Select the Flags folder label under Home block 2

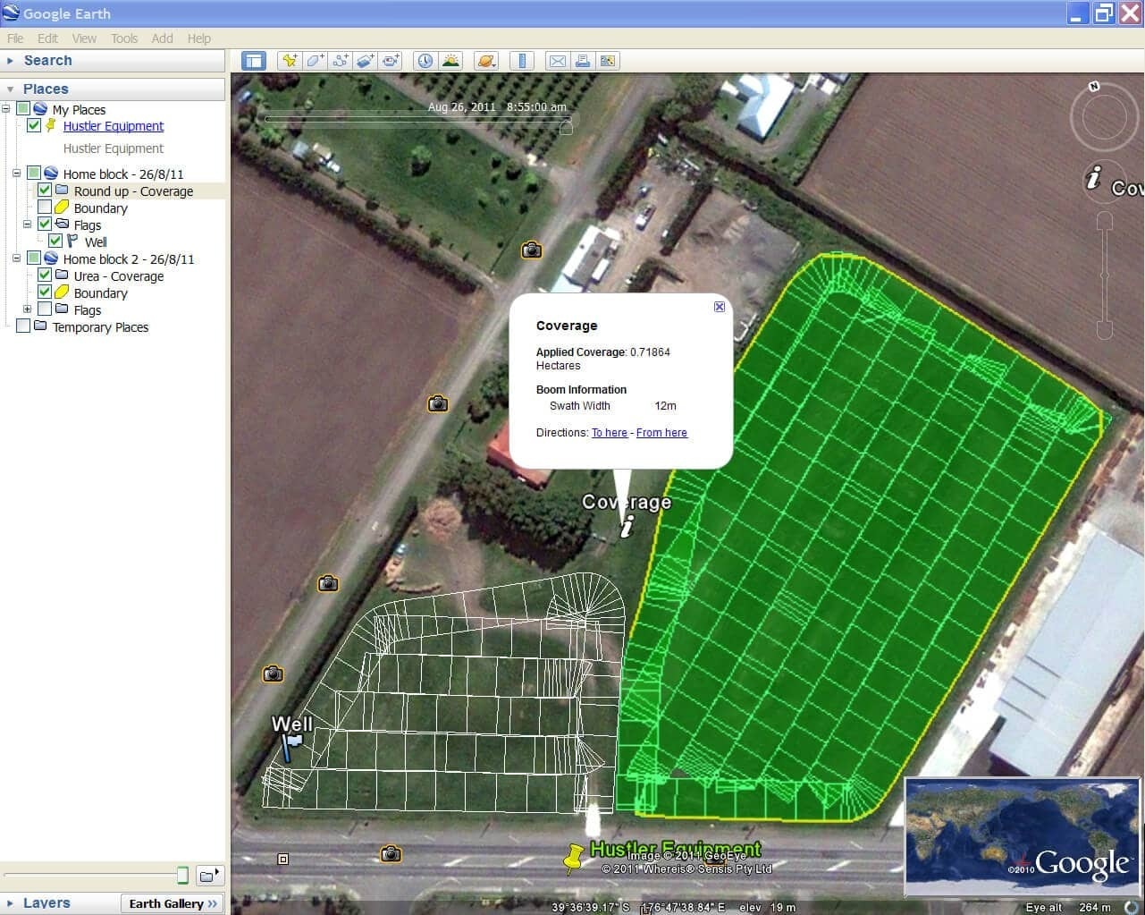pyautogui.click(x=88, y=310)
